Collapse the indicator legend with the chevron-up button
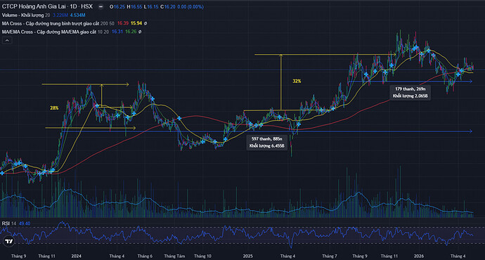 point(7,41)
